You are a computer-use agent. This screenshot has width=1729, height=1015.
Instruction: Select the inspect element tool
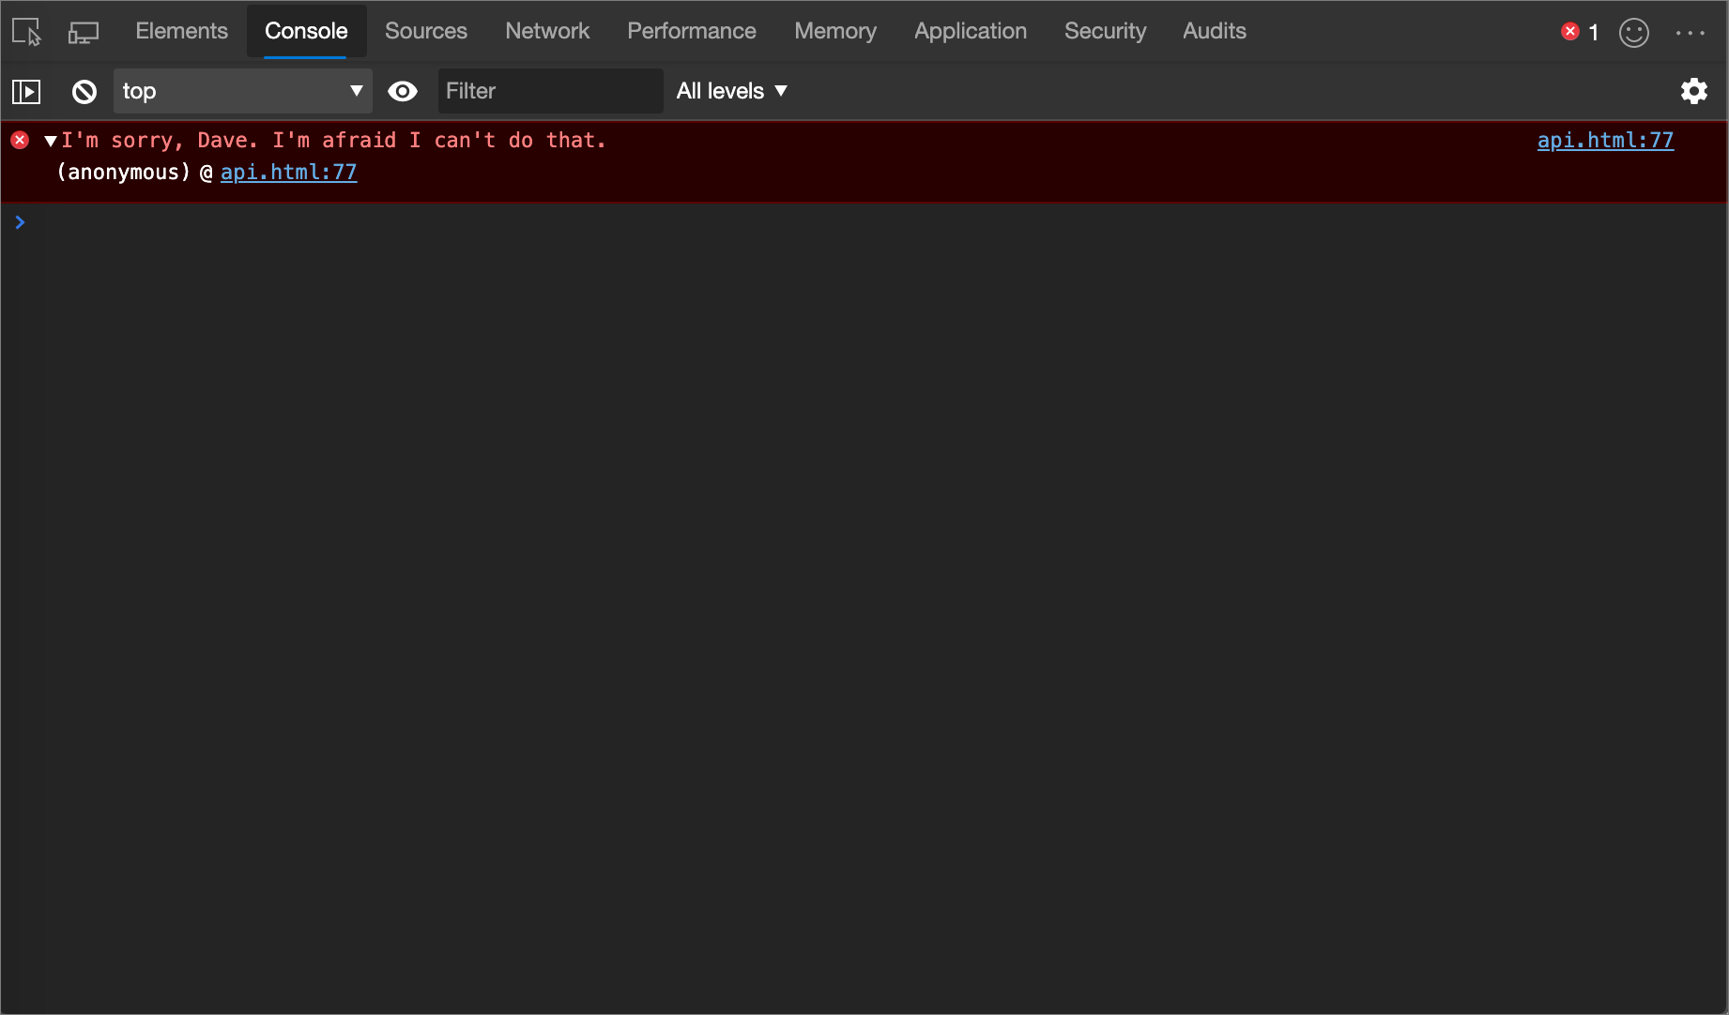(x=25, y=31)
